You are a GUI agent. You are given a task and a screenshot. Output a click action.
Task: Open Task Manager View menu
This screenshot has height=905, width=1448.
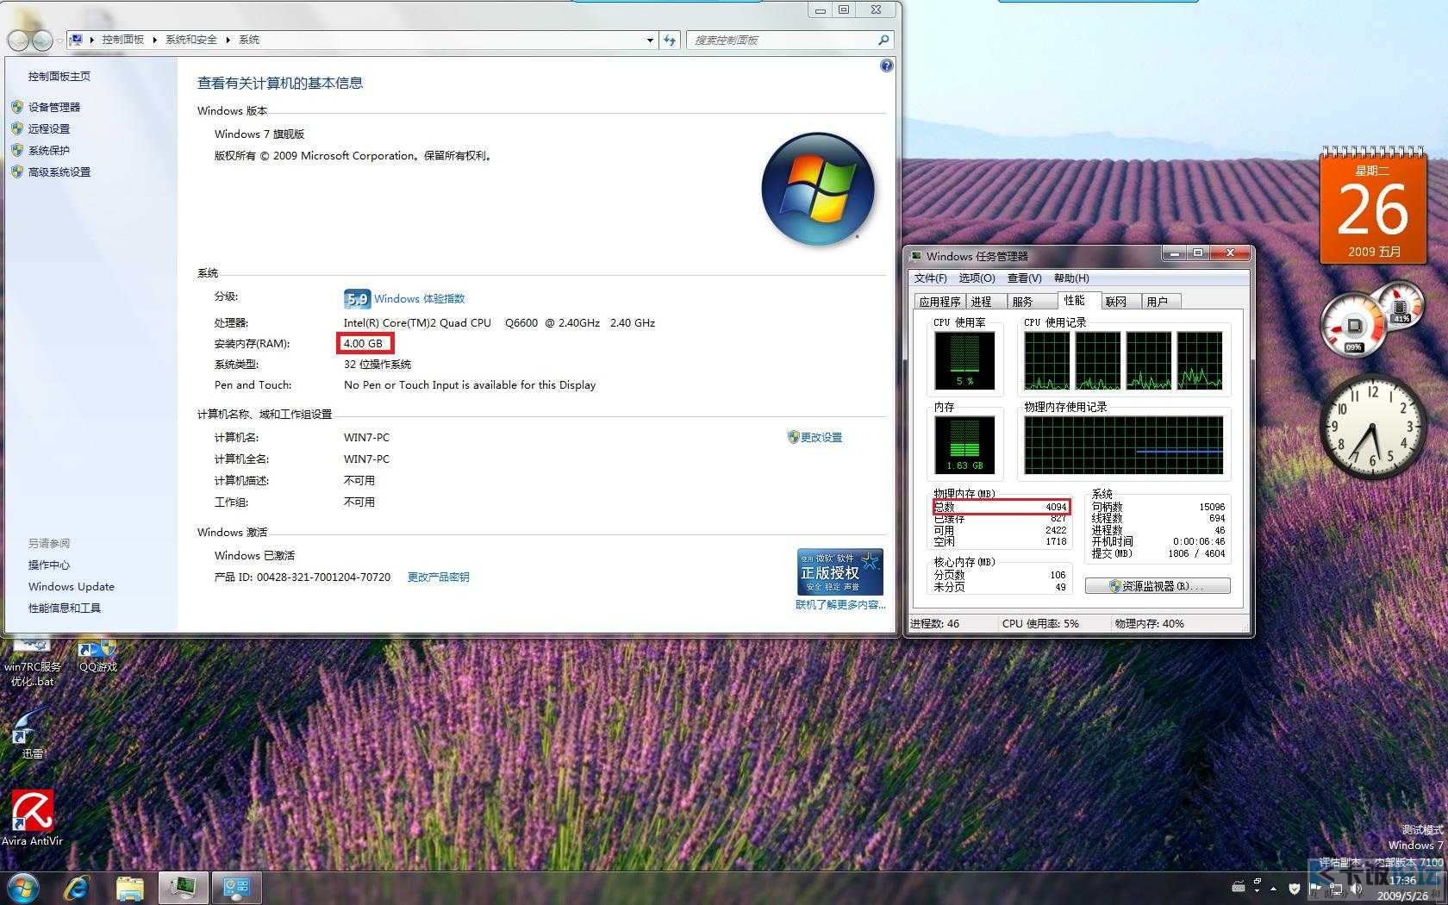[x=1024, y=278]
